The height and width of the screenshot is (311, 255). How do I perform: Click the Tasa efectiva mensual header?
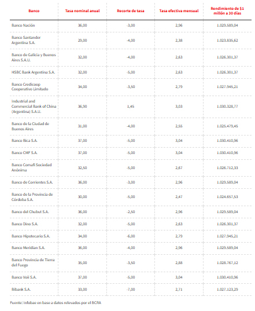tap(179, 11)
